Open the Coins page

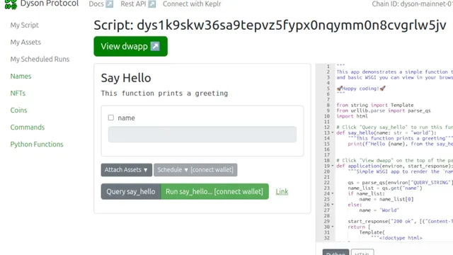pos(19,110)
